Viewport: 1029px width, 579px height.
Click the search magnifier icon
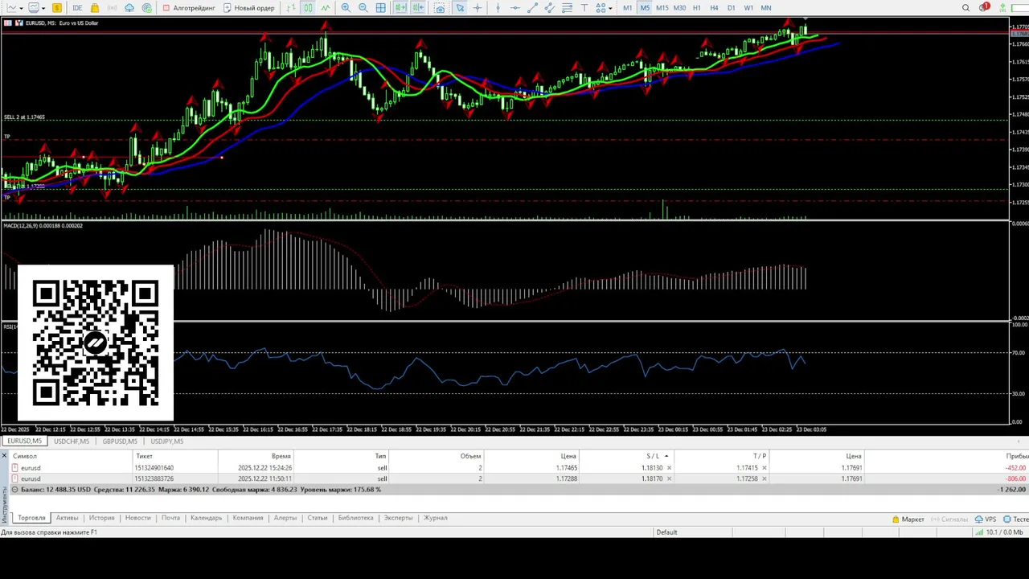[965, 8]
